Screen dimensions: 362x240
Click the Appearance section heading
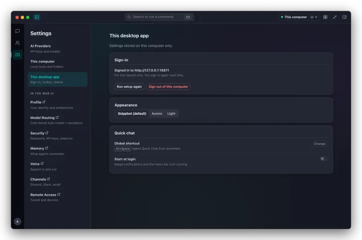126,105
